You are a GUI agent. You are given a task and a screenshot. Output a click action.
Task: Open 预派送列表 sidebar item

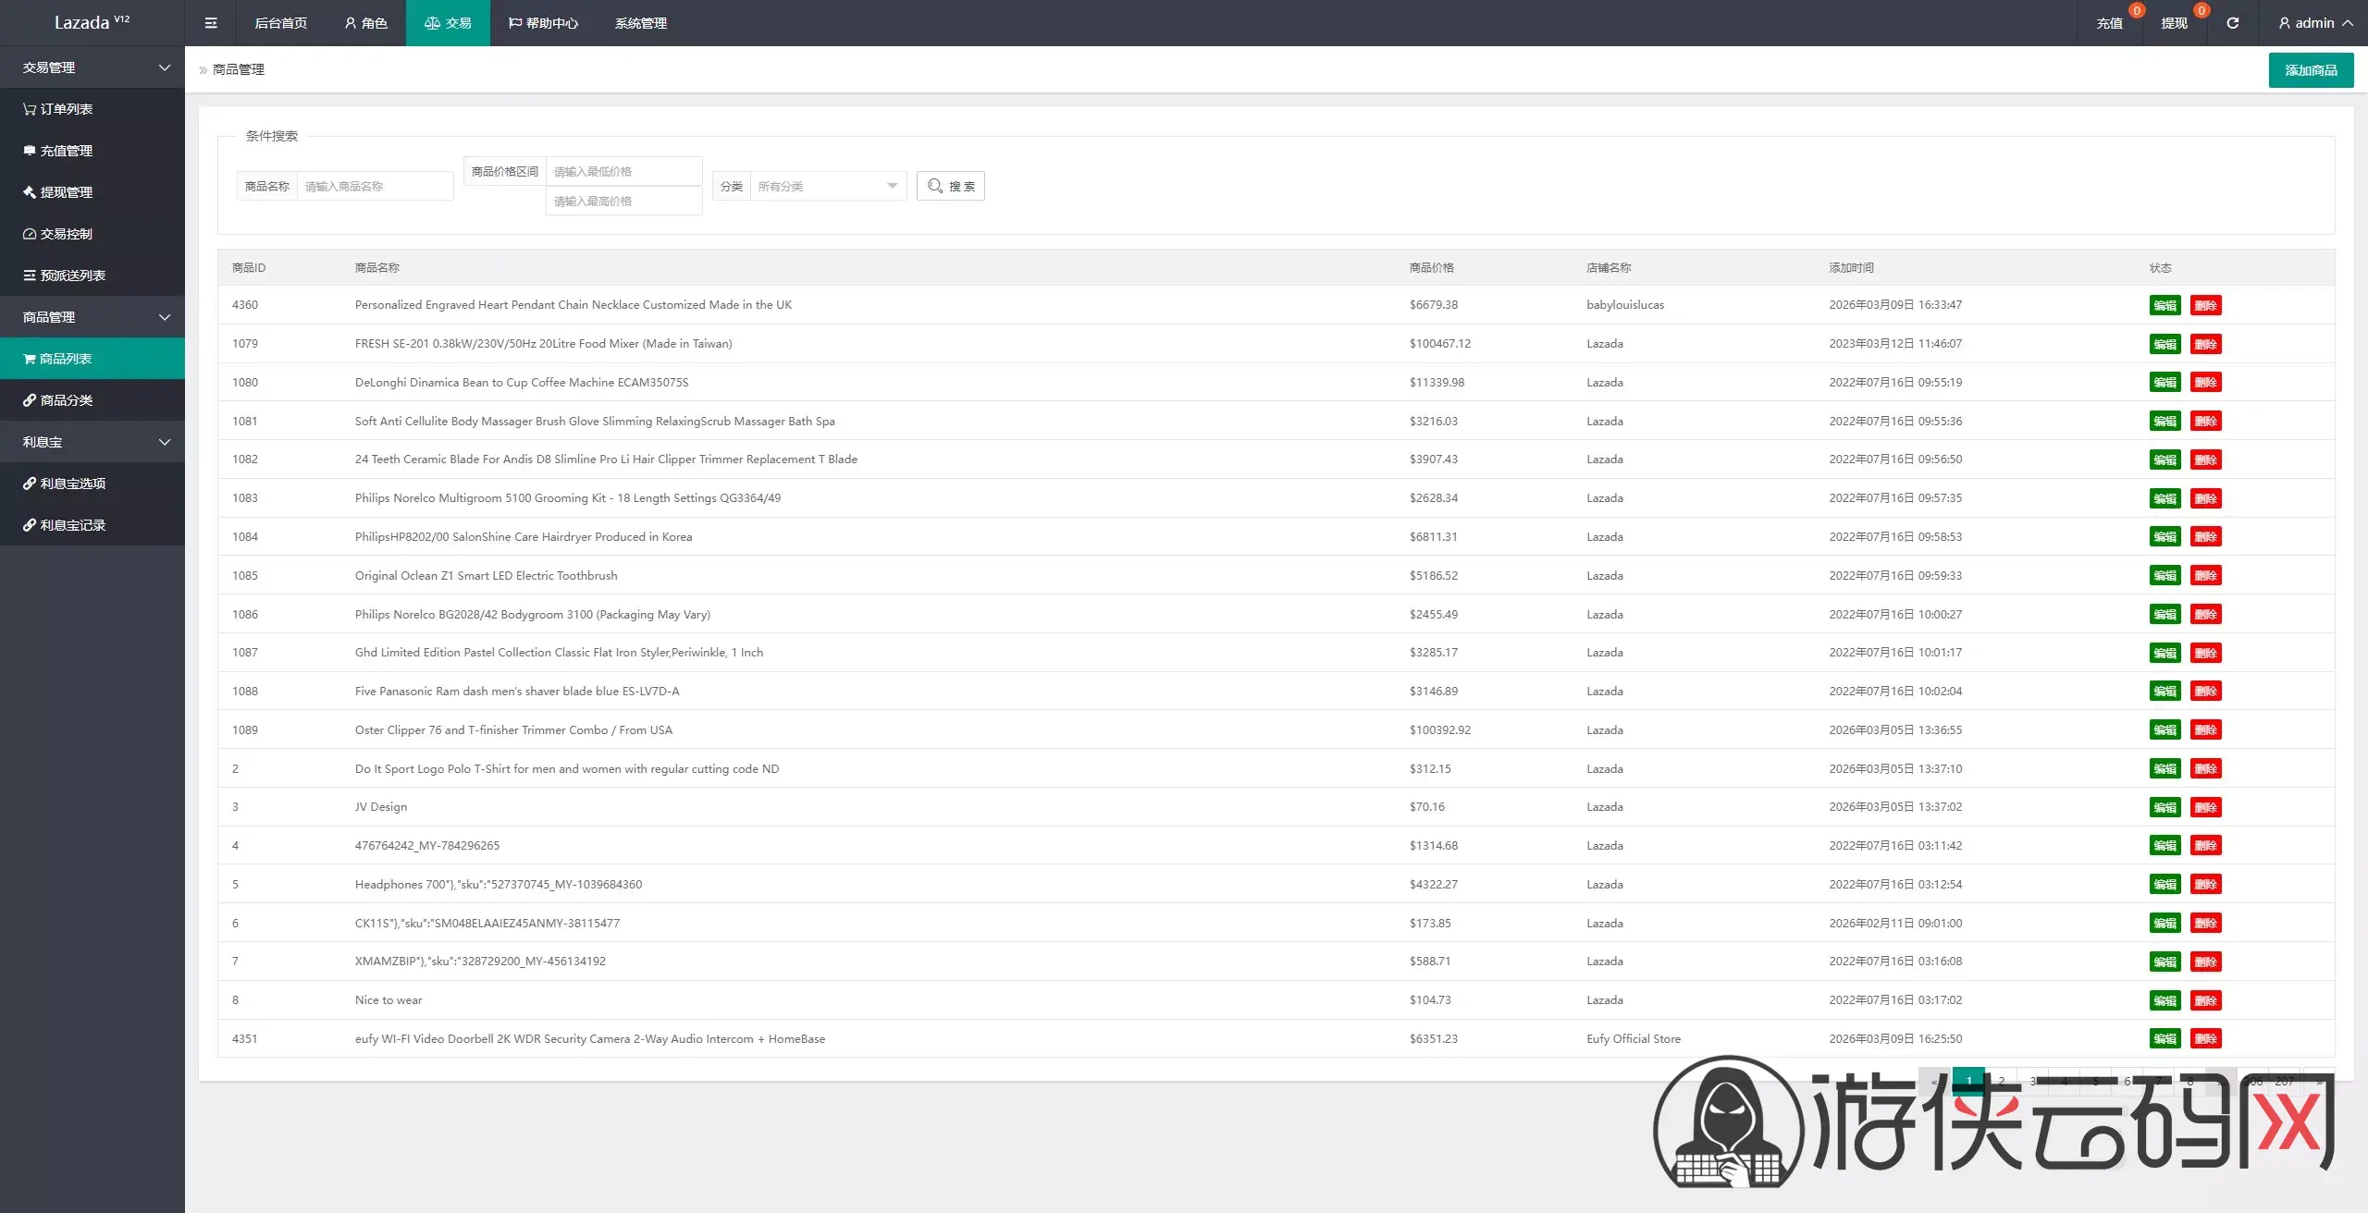pyautogui.click(x=92, y=276)
